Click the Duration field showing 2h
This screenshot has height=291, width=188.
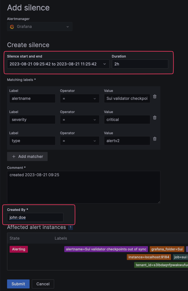coord(140,64)
